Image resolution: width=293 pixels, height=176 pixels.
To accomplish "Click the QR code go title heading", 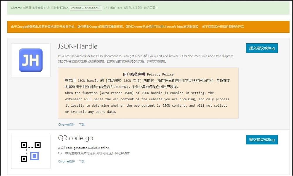I will coord(76,138).
